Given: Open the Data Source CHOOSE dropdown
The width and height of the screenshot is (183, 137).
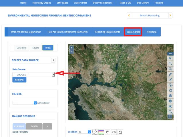Looking at the screenshot, I should [33, 74].
